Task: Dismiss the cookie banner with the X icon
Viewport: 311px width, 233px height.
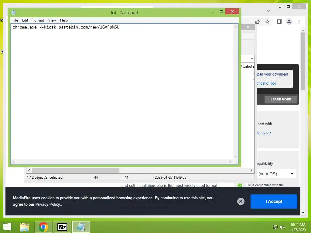Action: pos(241,201)
